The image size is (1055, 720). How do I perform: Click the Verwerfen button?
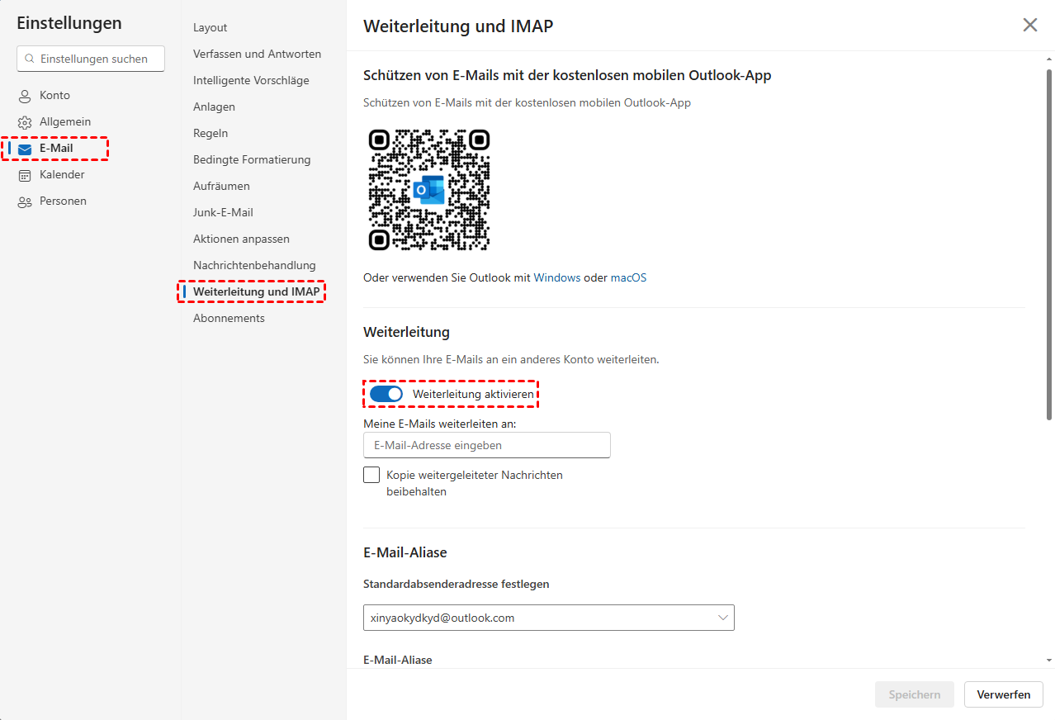(1004, 694)
